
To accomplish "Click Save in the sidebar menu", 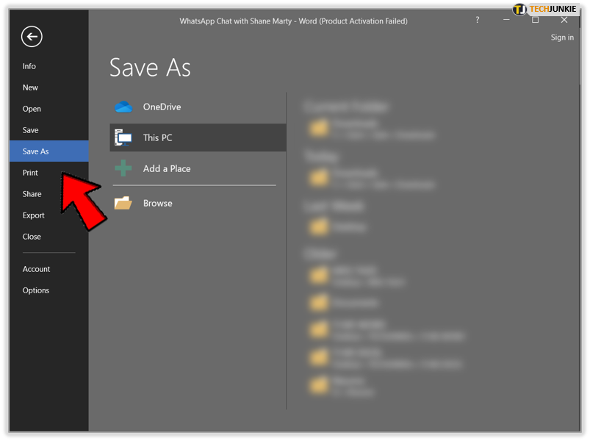I will point(30,130).
